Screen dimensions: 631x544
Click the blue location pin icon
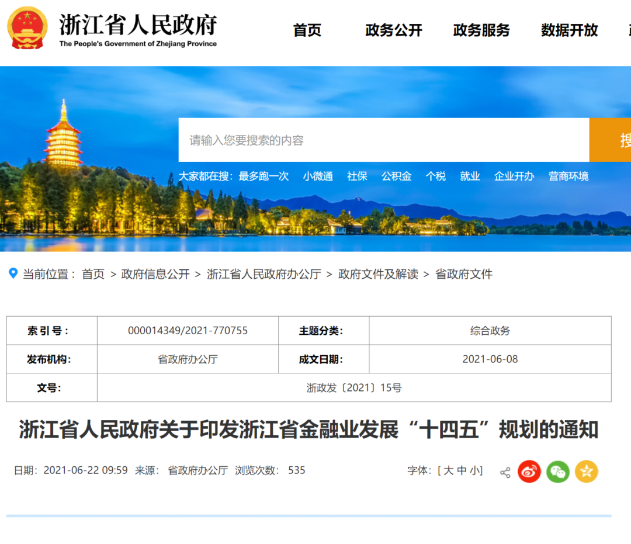13,273
